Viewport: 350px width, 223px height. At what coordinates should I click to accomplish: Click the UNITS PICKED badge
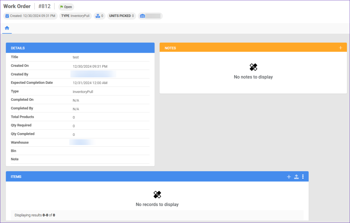click(121, 16)
